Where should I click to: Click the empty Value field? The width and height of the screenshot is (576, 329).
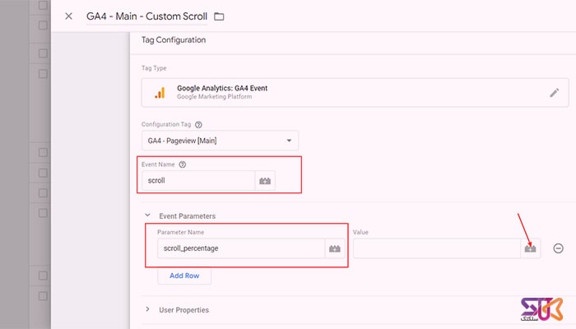pos(437,248)
